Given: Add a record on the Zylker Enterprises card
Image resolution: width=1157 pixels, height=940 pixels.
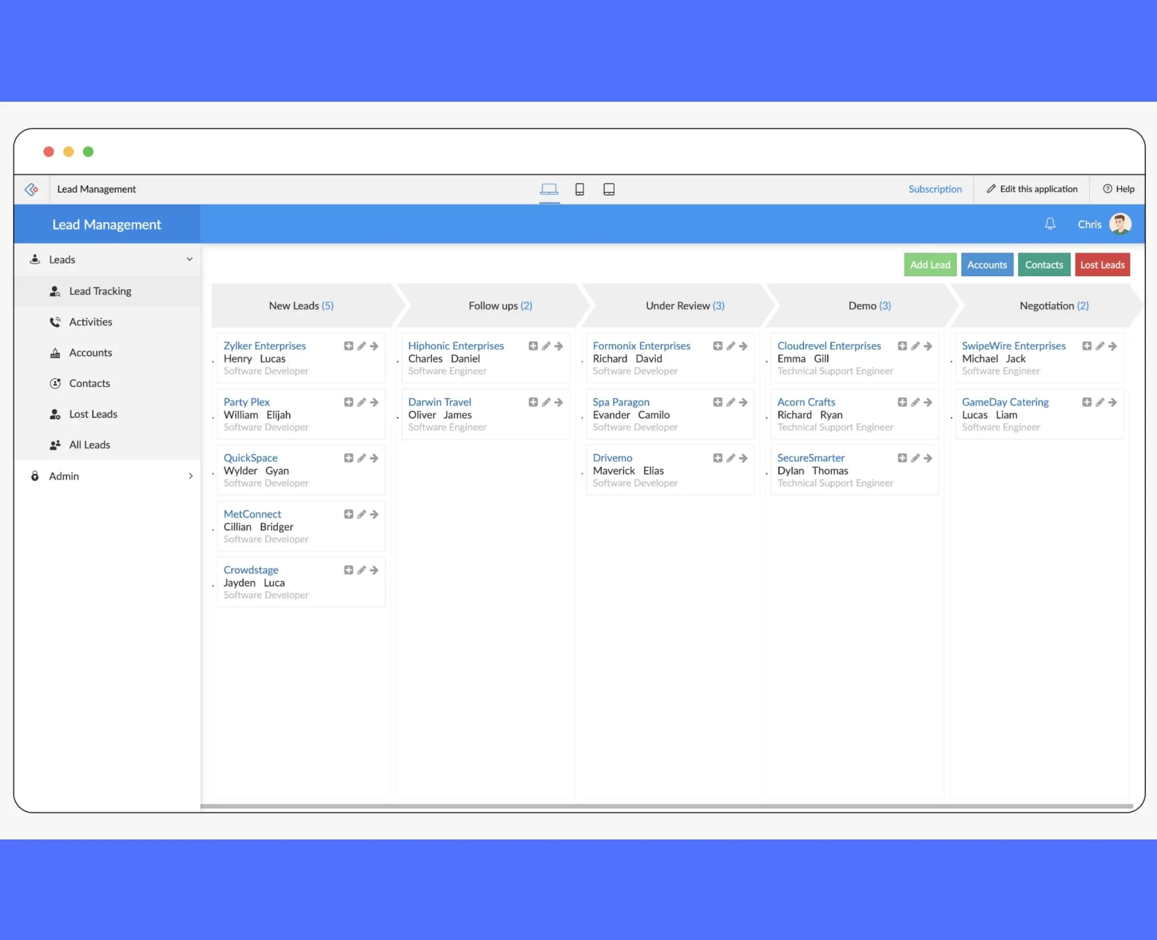Looking at the screenshot, I should [x=349, y=346].
